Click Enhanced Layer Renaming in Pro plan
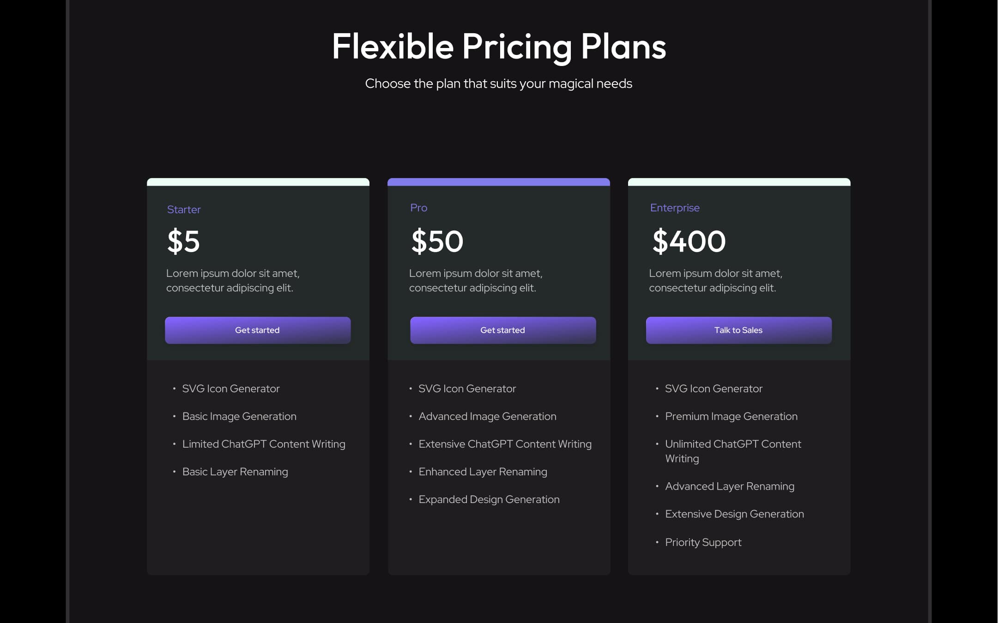998x623 pixels. coord(483,472)
